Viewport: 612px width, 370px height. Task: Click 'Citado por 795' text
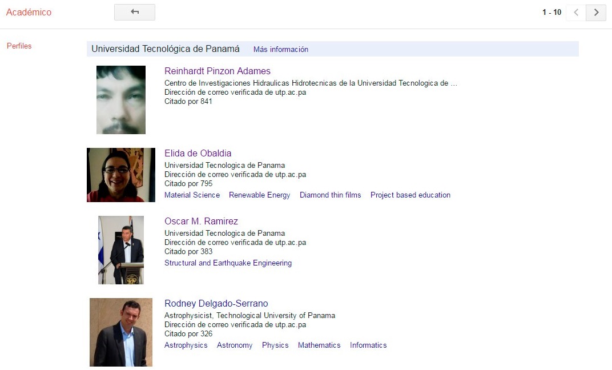tap(188, 183)
